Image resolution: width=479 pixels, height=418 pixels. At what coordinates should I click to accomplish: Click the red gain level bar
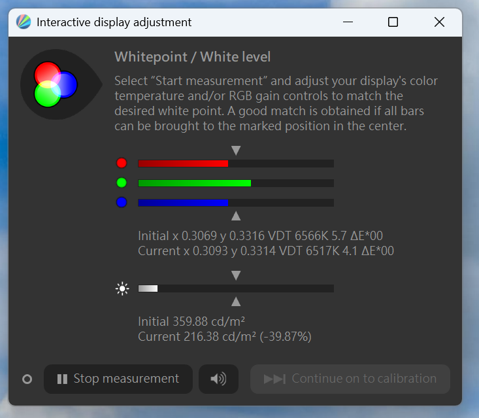[236, 164]
